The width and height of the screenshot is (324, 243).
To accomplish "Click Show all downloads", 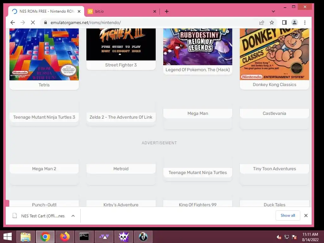I will point(288,215).
